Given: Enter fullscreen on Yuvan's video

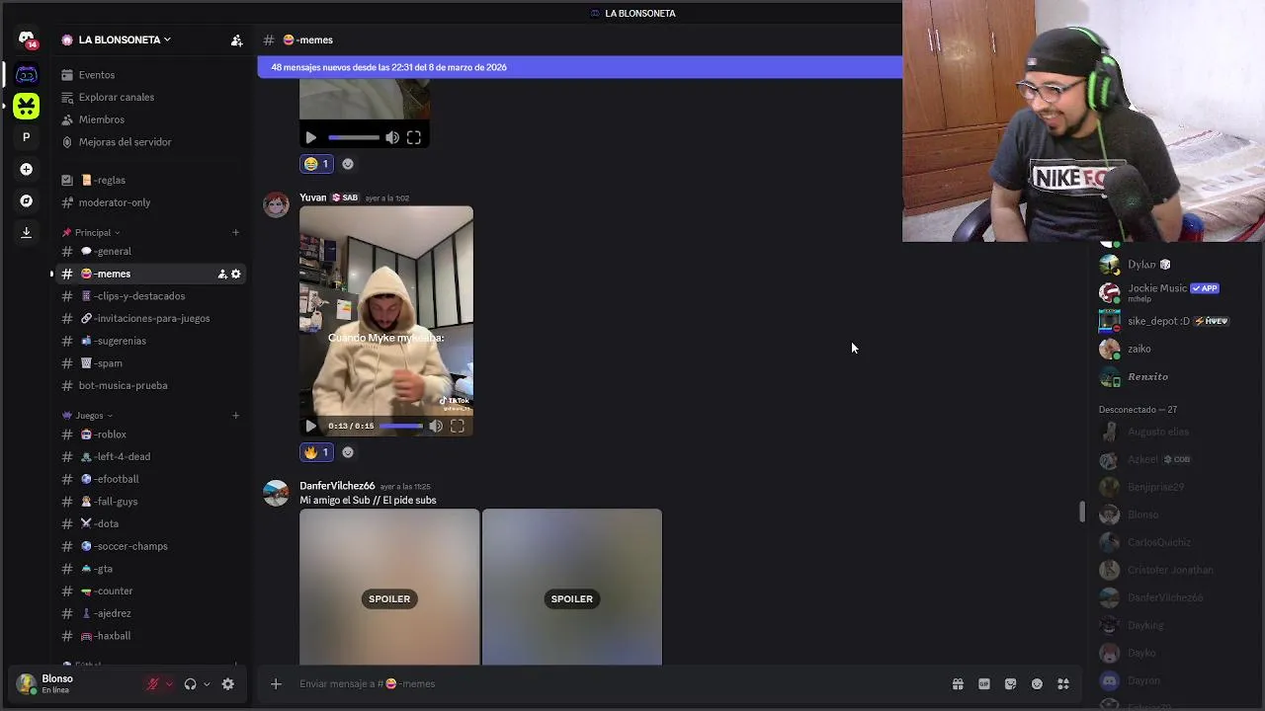Looking at the screenshot, I should (x=458, y=426).
